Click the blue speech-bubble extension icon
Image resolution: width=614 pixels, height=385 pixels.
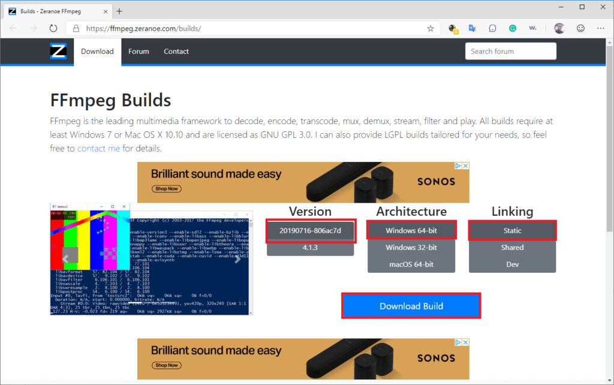tap(493, 28)
